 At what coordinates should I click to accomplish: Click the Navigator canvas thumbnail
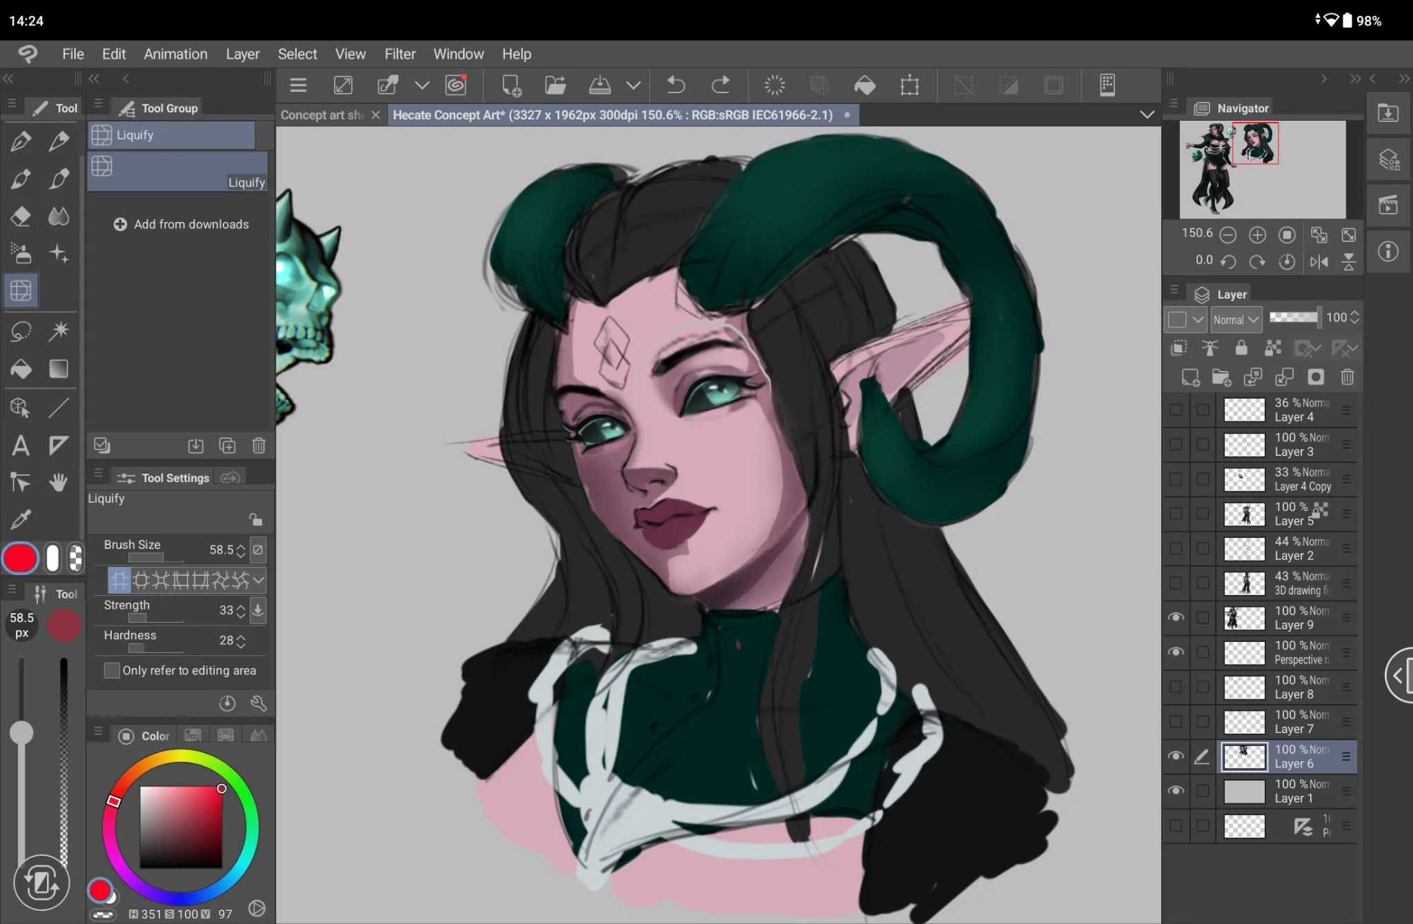click(x=1262, y=169)
